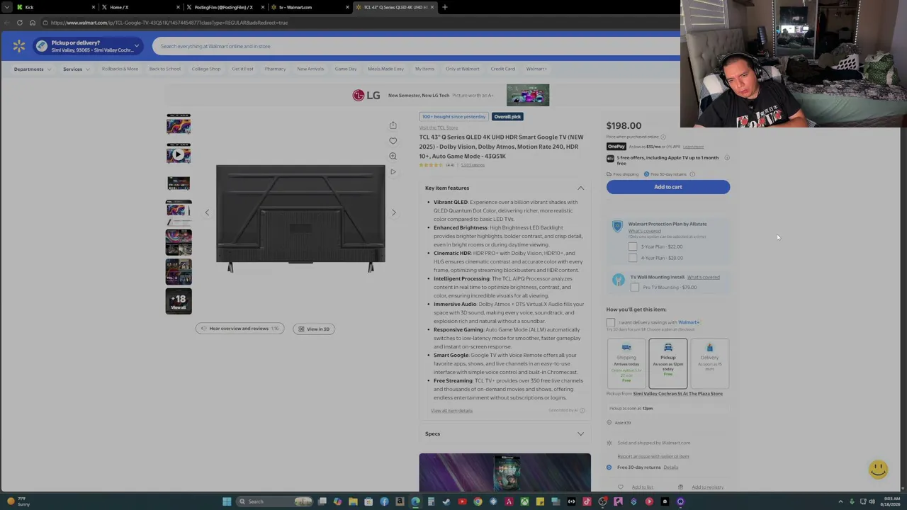
Task: Open File Explorer from the taskbar
Action: point(353,501)
